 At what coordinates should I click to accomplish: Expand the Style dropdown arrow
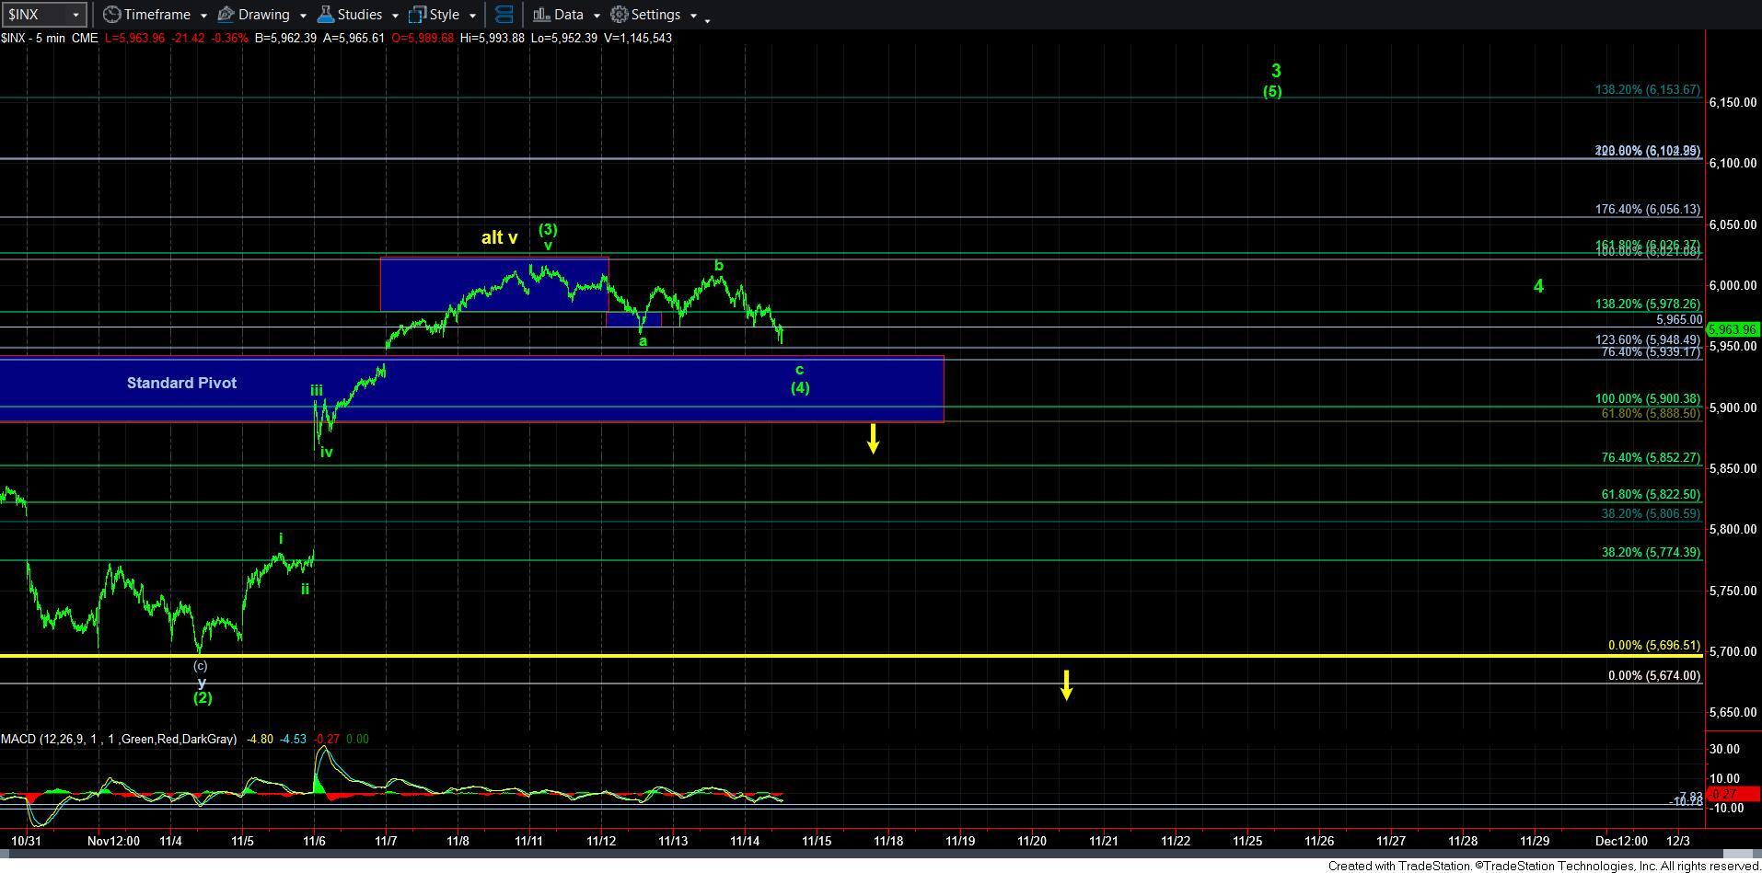pos(472,16)
